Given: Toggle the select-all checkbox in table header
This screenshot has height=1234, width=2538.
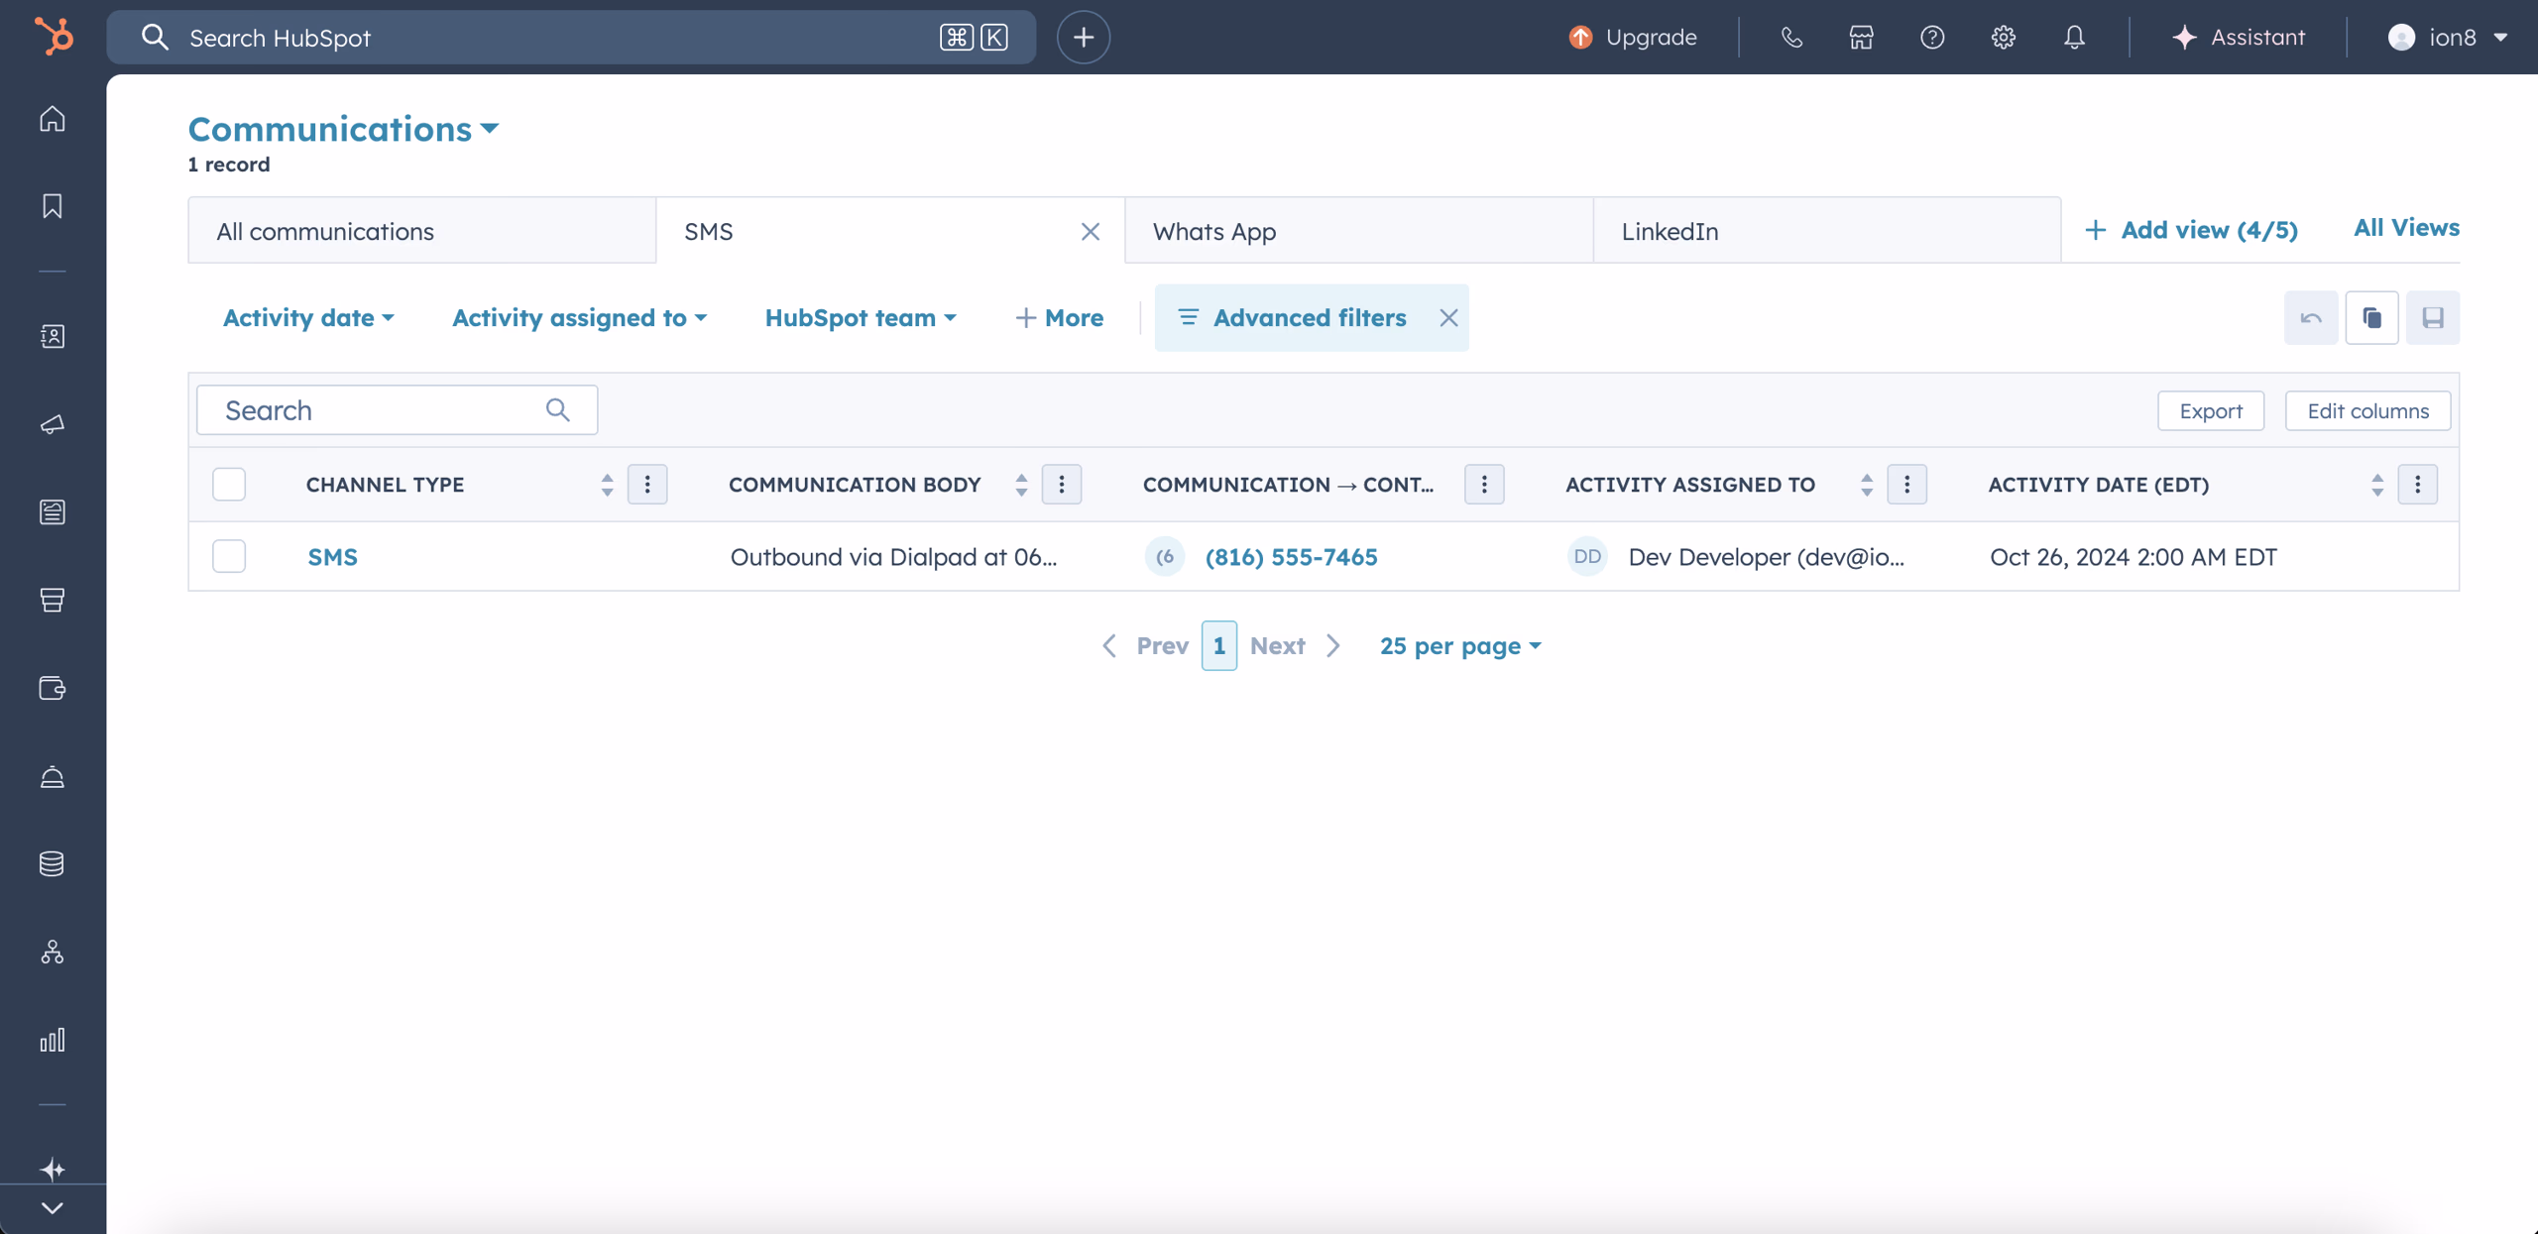Looking at the screenshot, I should tap(228, 485).
